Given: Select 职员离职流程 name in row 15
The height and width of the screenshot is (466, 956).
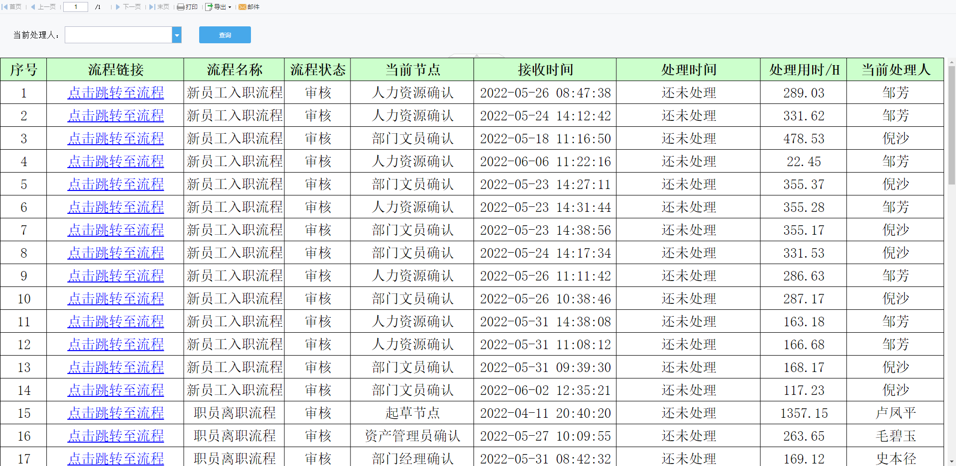Looking at the screenshot, I should (x=235, y=413).
